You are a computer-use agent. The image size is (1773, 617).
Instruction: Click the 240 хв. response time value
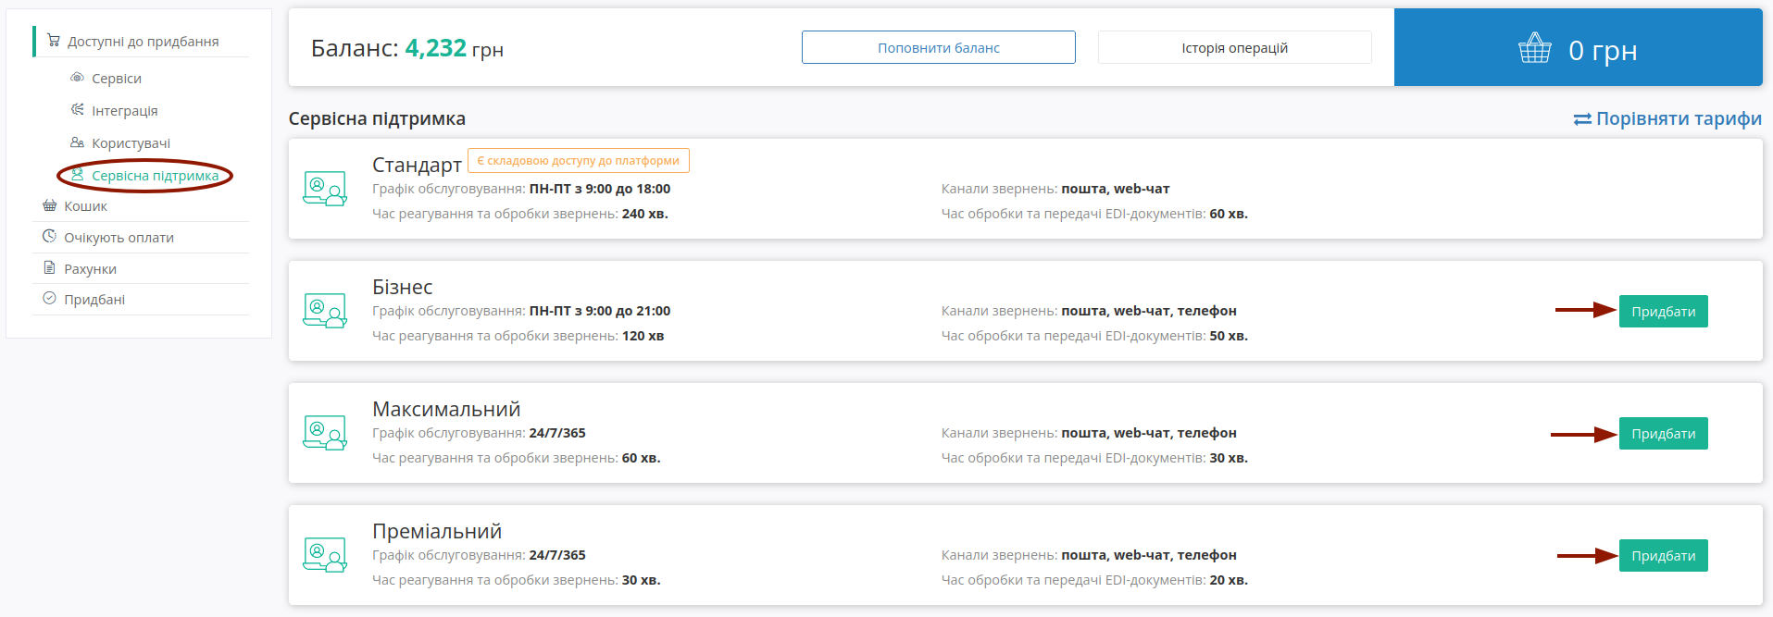645,214
